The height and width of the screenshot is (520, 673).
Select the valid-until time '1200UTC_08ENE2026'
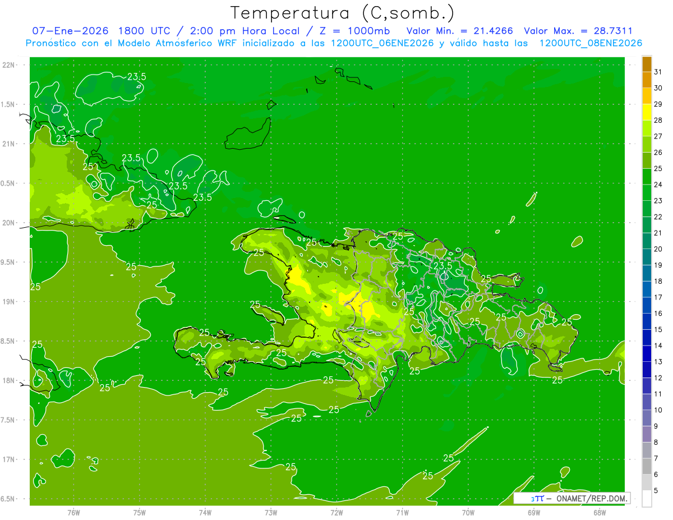click(x=591, y=43)
